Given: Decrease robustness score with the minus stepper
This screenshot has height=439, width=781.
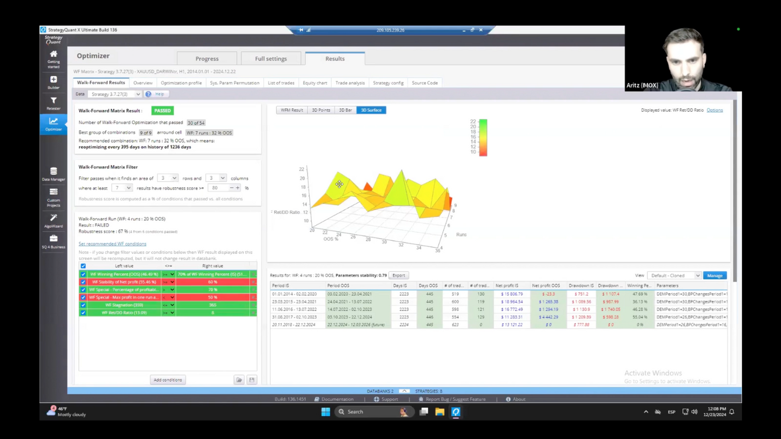Looking at the screenshot, I should click(231, 188).
